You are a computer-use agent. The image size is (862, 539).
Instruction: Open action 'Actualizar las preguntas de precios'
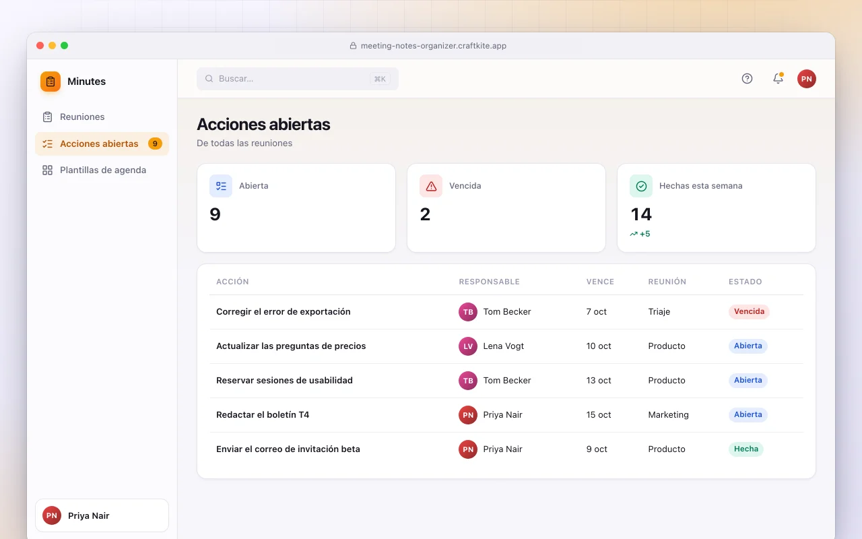(291, 346)
